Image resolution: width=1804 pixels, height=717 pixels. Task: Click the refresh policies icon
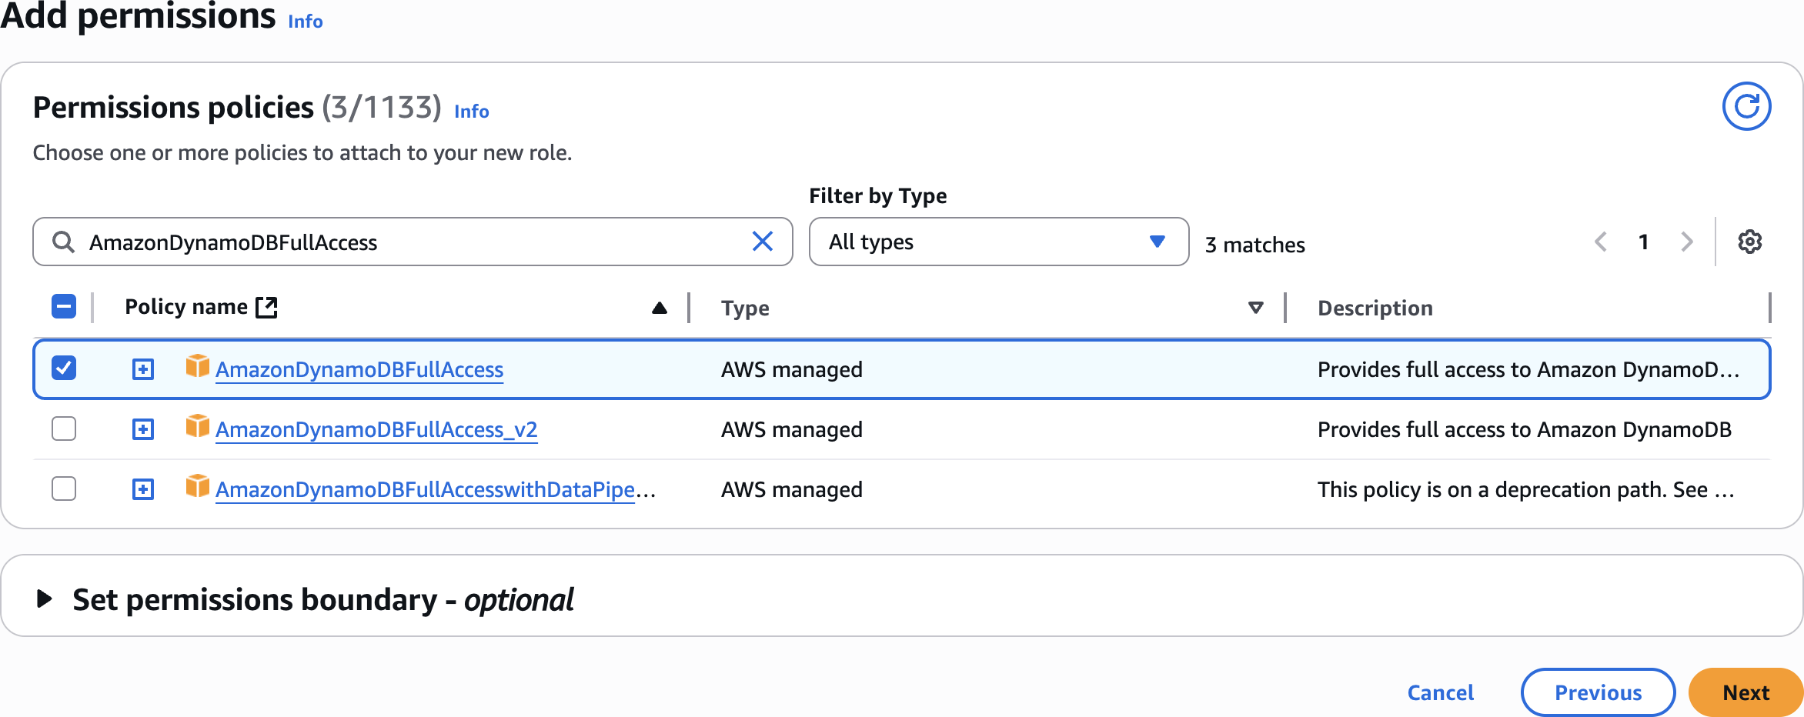(1746, 106)
